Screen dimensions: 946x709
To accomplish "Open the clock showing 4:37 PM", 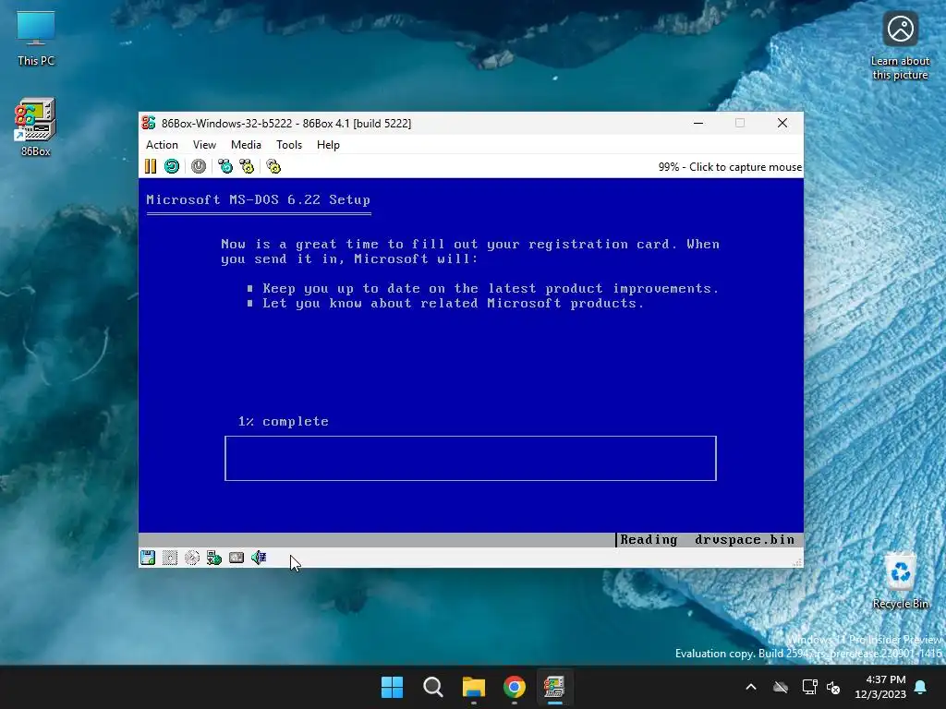I will 880,687.
